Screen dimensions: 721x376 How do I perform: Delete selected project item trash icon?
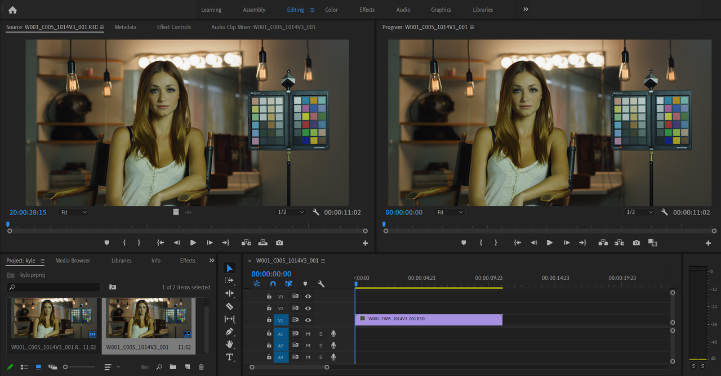[x=201, y=367]
